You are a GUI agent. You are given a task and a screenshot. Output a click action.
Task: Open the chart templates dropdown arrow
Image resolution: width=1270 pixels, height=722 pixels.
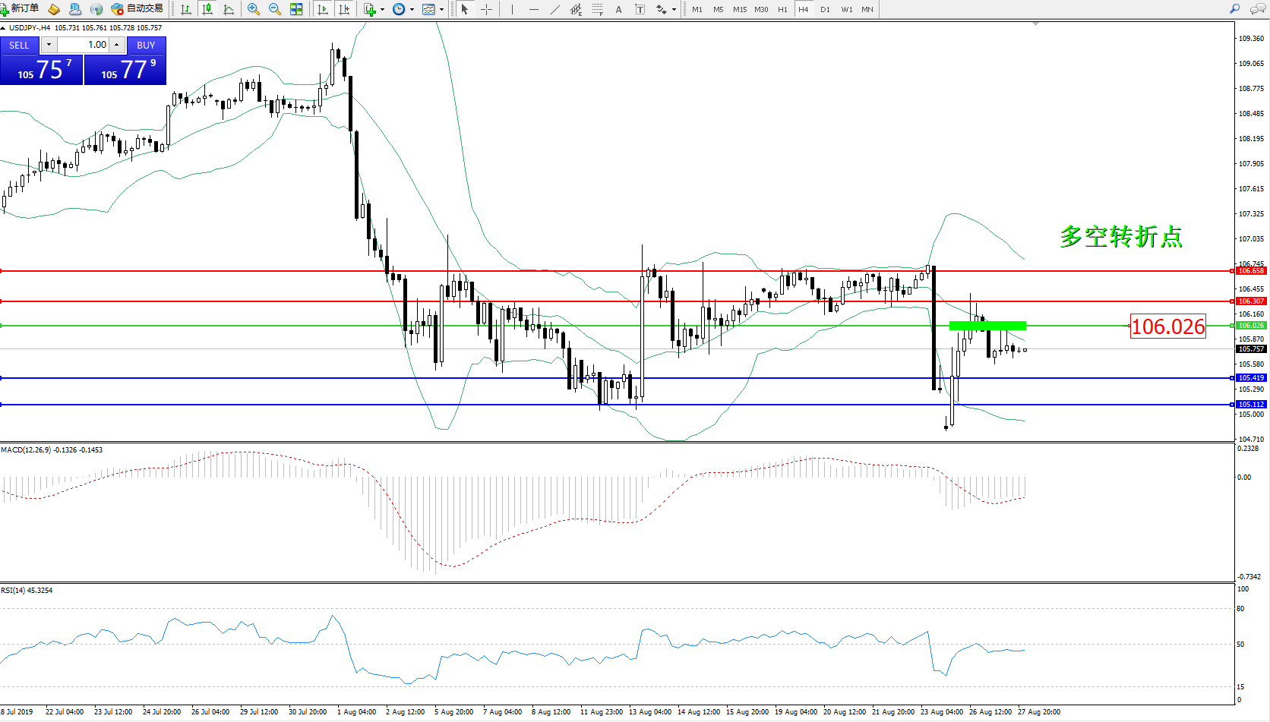[441, 10]
